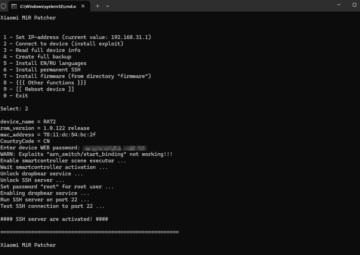Expand the new tab profile dropdown chevron
360x255 pixels.
(108, 6)
